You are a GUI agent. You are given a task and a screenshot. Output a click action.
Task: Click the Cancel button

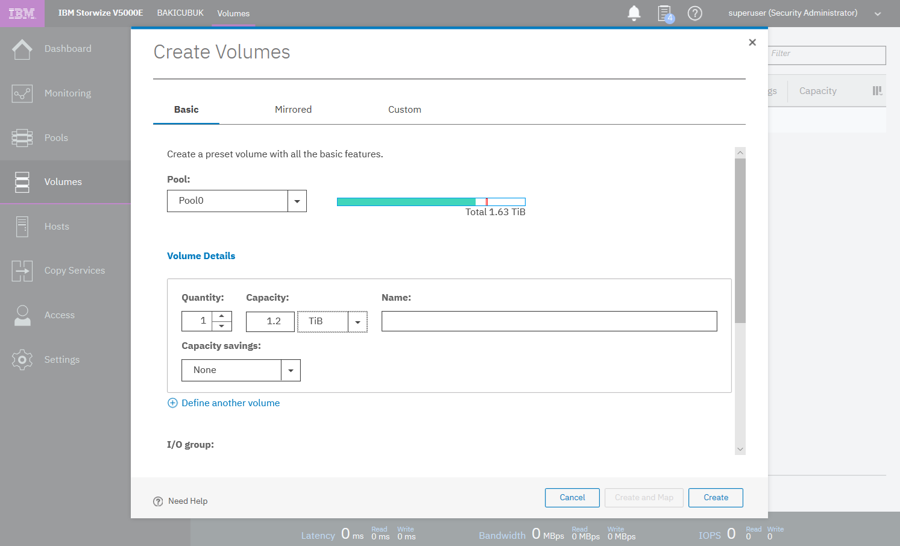[572, 498]
